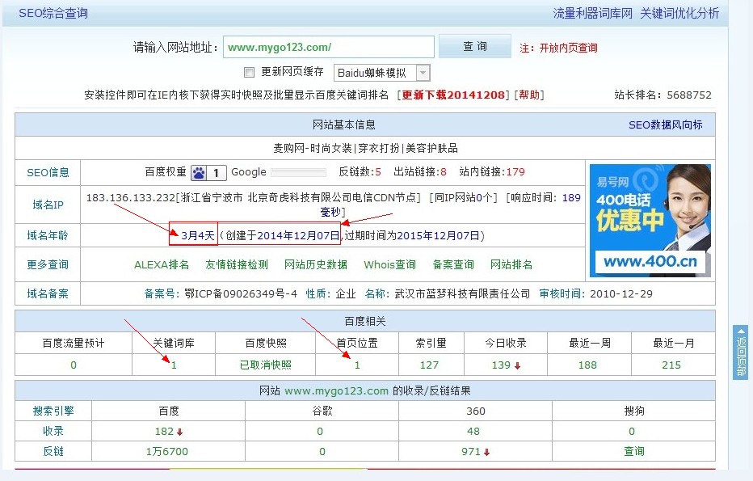Click the down arrow beside 360 backlinks 971
The height and width of the screenshot is (481, 753).
coord(487,452)
